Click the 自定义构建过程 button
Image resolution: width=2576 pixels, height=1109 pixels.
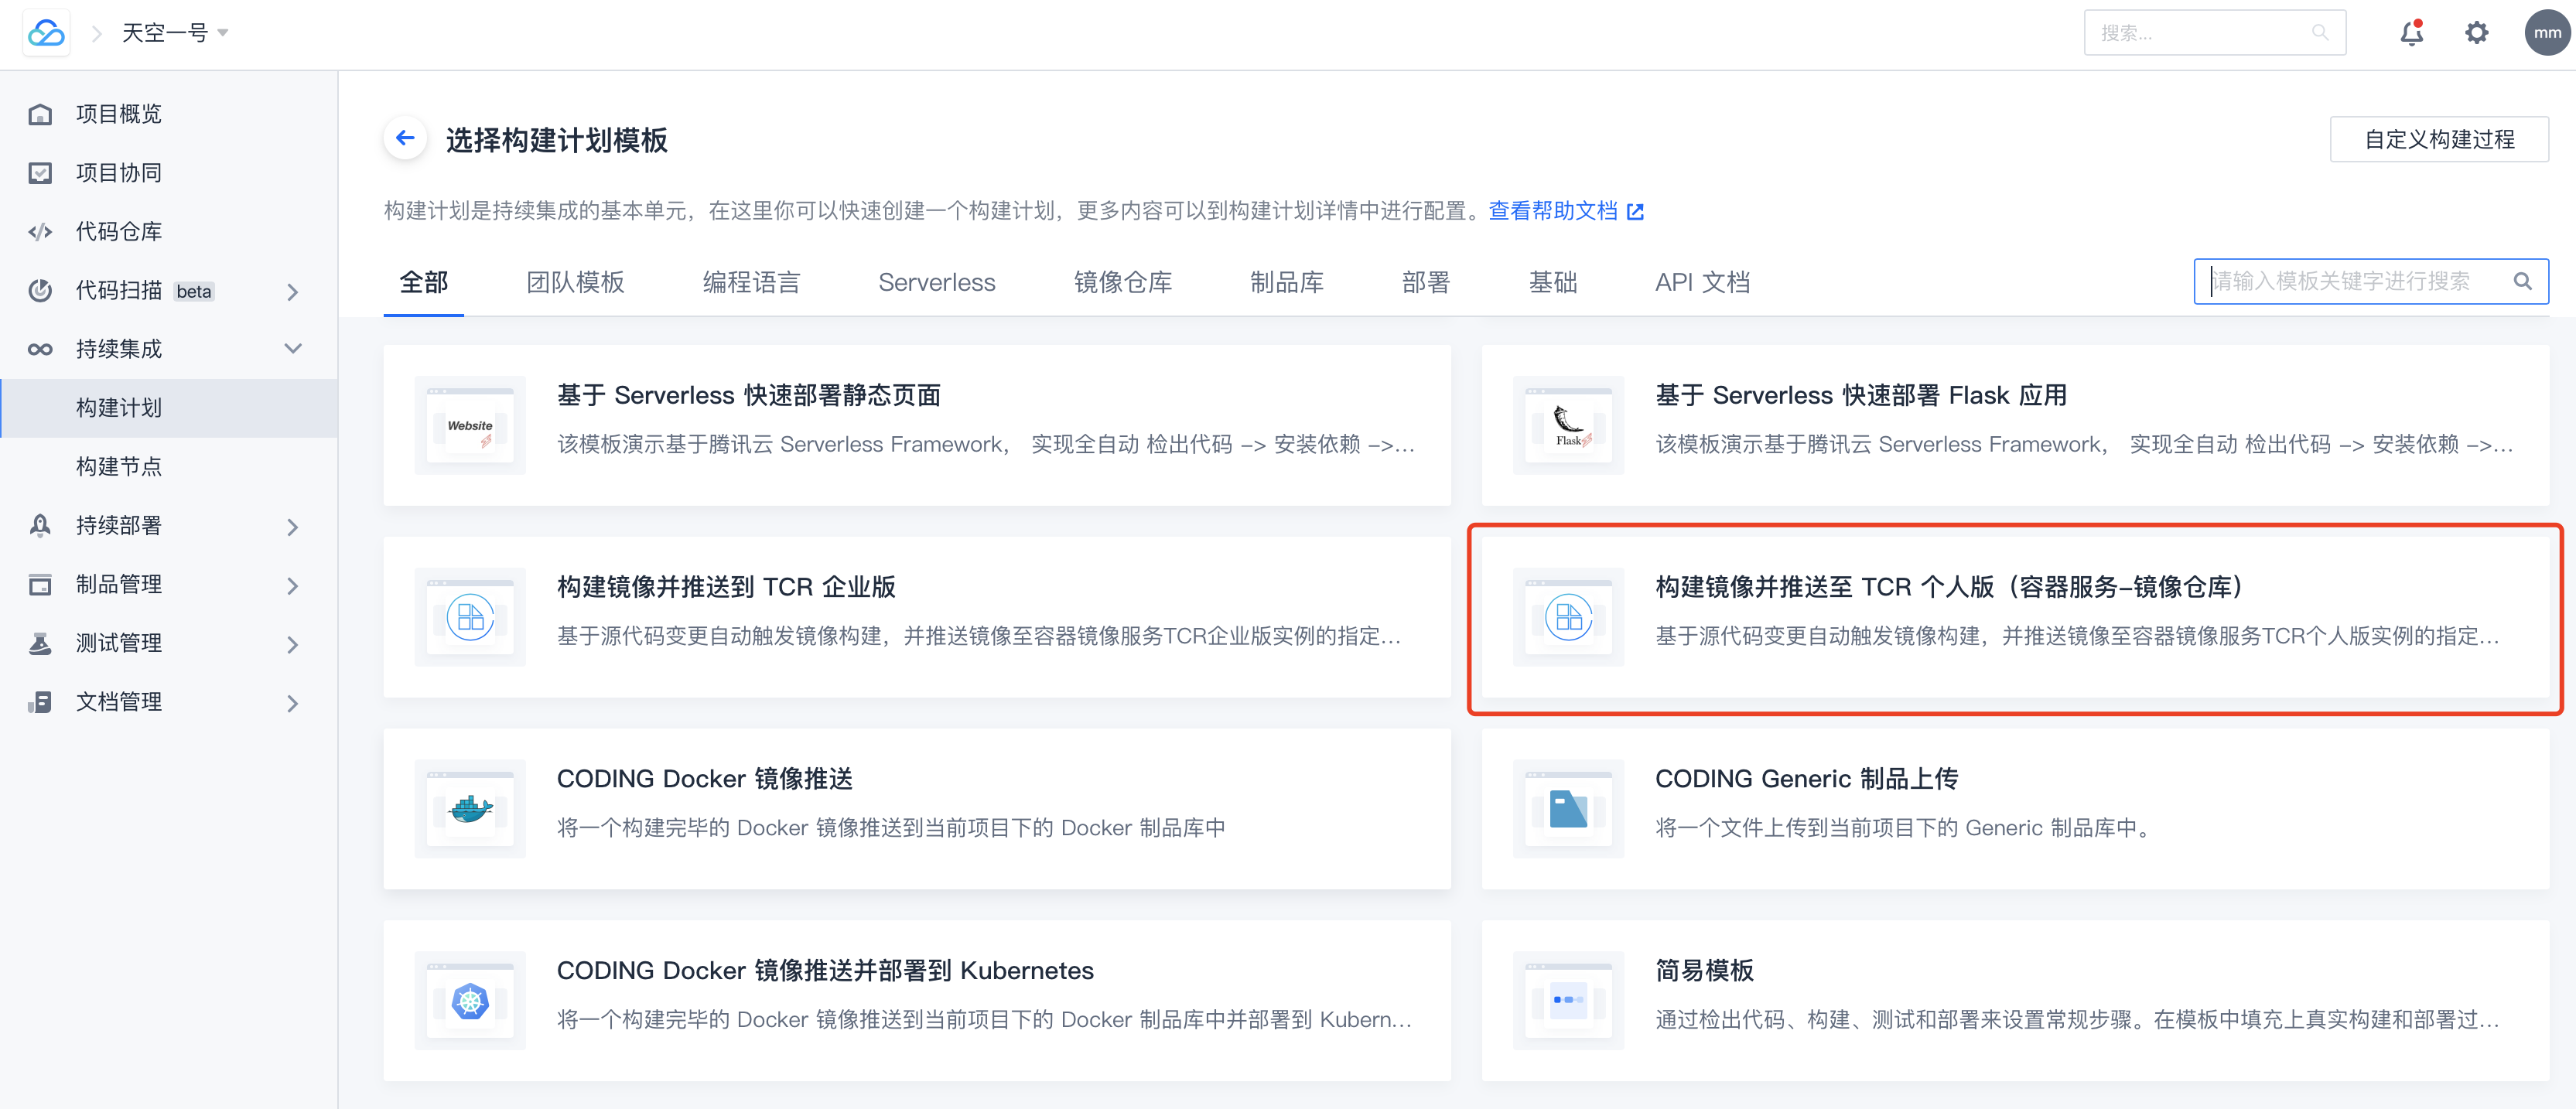pyautogui.click(x=2438, y=139)
